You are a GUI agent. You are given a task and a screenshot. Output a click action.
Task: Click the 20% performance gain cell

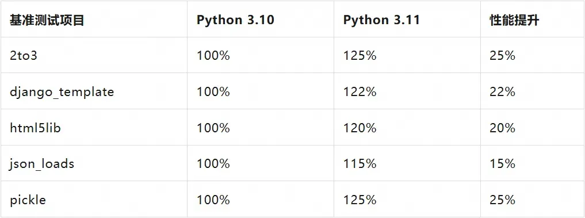point(502,128)
